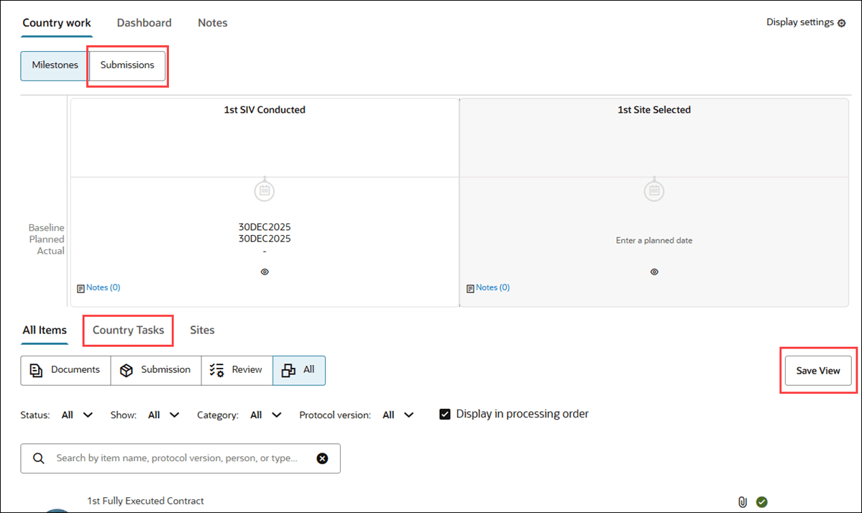The image size is (862, 513).
Task: Clear the search field with the X icon
Action: coord(322,458)
